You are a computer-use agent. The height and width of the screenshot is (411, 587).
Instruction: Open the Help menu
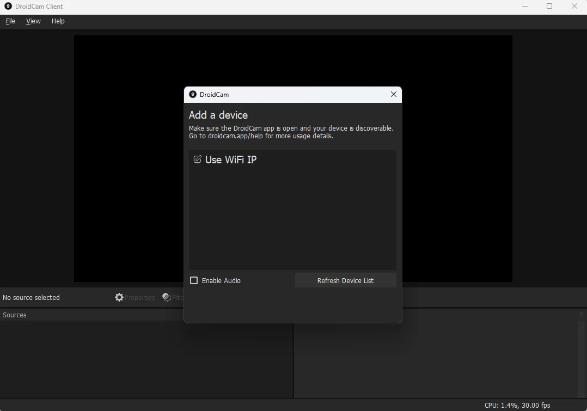(x=58, y=21)
